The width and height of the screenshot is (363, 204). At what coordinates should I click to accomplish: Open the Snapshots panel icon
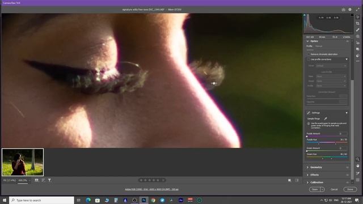coord(358,49)
